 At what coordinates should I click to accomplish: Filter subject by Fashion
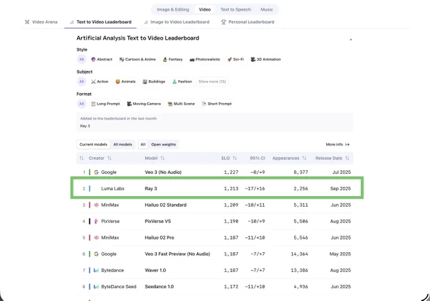pos(182,82)
